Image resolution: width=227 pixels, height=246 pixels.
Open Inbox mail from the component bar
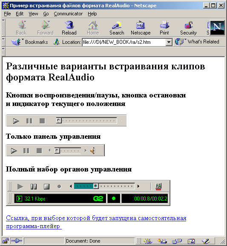162,241
